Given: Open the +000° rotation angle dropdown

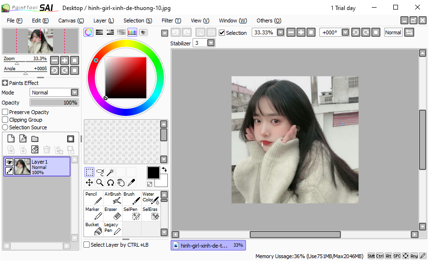Looking at the screenshot, I should click(x=346, y=32).
